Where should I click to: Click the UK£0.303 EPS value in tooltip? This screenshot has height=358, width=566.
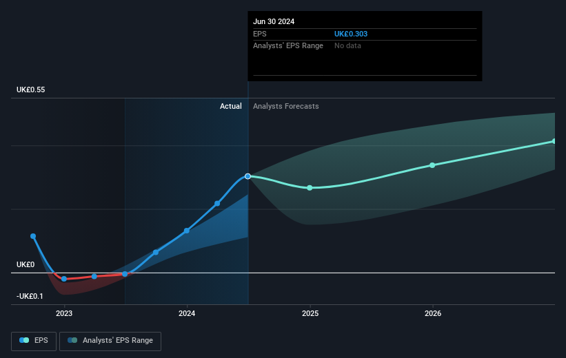tap(350, 34)
